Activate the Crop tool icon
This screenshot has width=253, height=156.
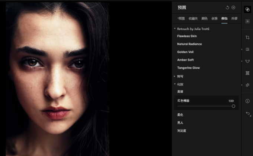[247, 37]
